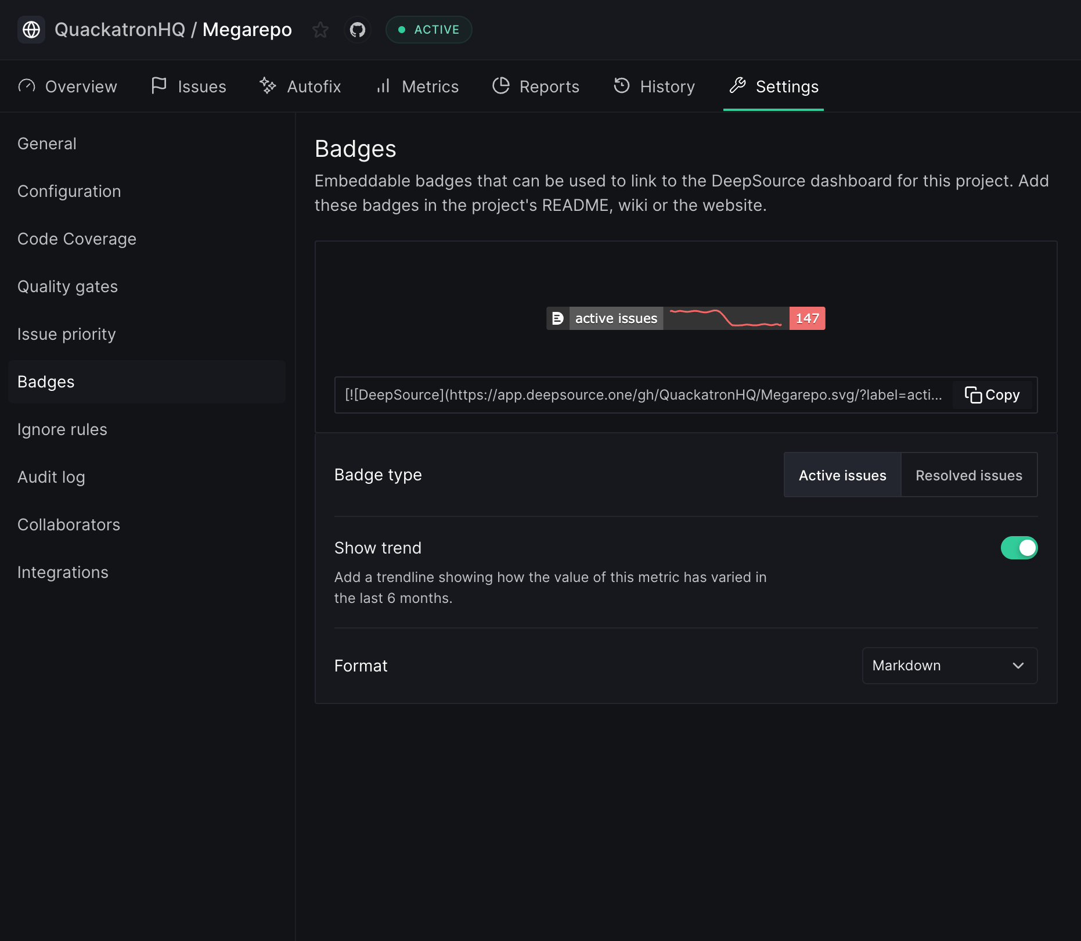Go to Code Coverage settings
The height and width of the screenshot is (941, 1081).
147,239
